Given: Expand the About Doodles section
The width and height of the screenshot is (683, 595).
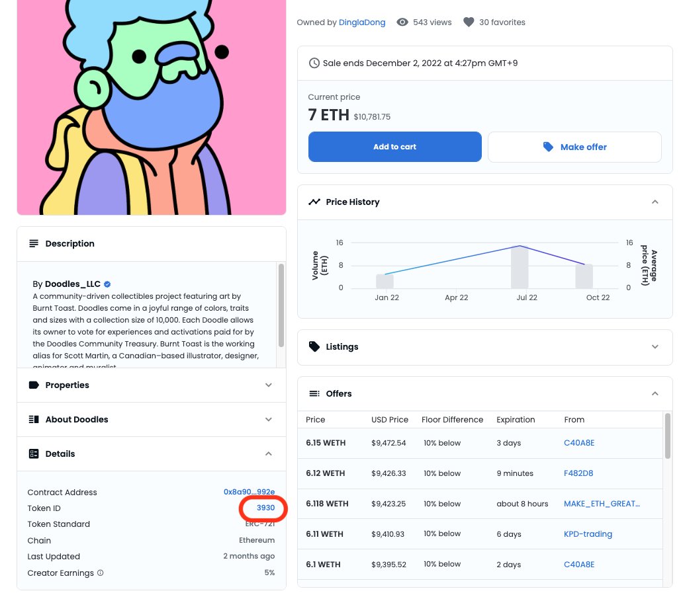Looking at the screenshot, I should (268, 419).
